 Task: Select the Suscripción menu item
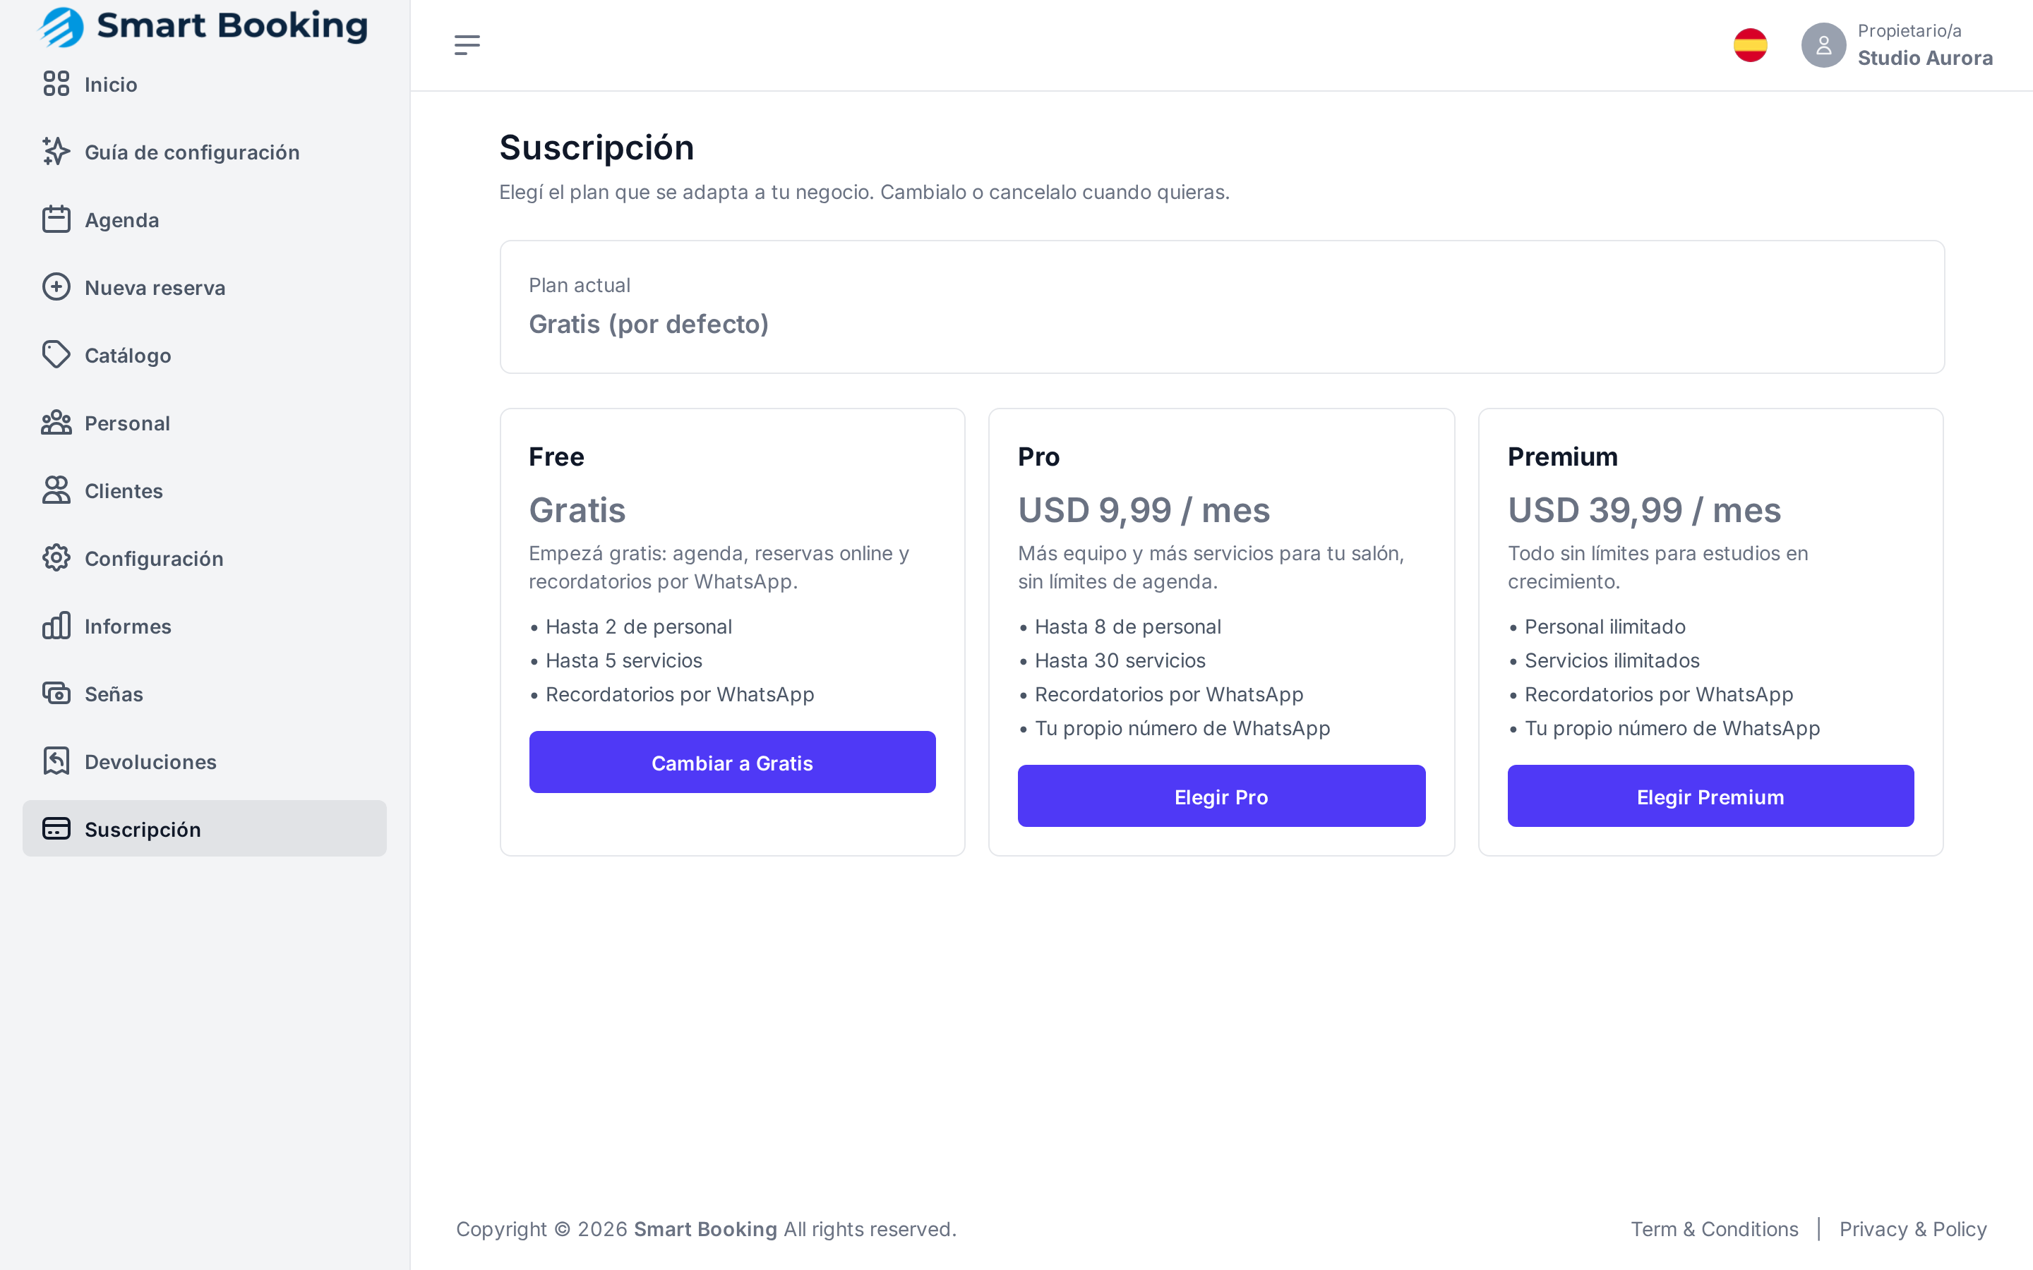[204, 829]
